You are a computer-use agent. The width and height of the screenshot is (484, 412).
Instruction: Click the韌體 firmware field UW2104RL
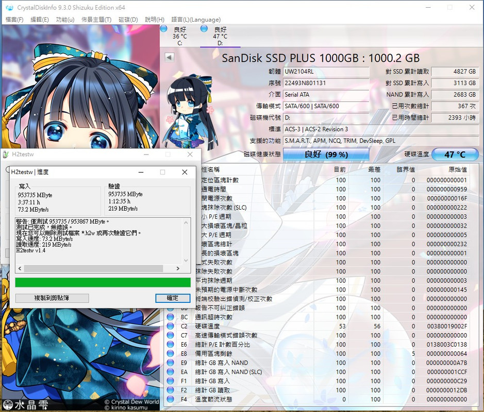pyautogui.click(x=326, y=72)
